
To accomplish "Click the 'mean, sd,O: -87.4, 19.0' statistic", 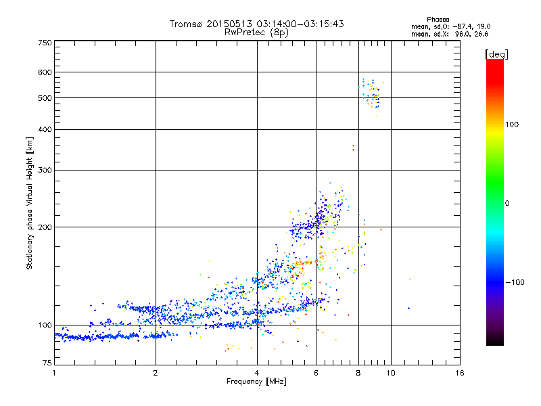I will click(450, 26).
